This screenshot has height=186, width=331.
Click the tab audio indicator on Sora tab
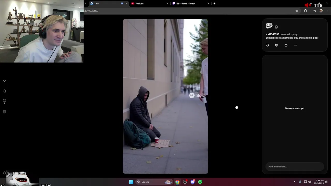tap(122, 4)
